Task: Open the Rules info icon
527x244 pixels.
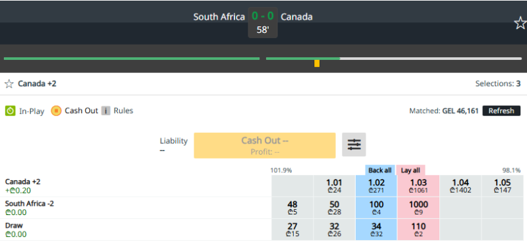Action: (106, 110)
